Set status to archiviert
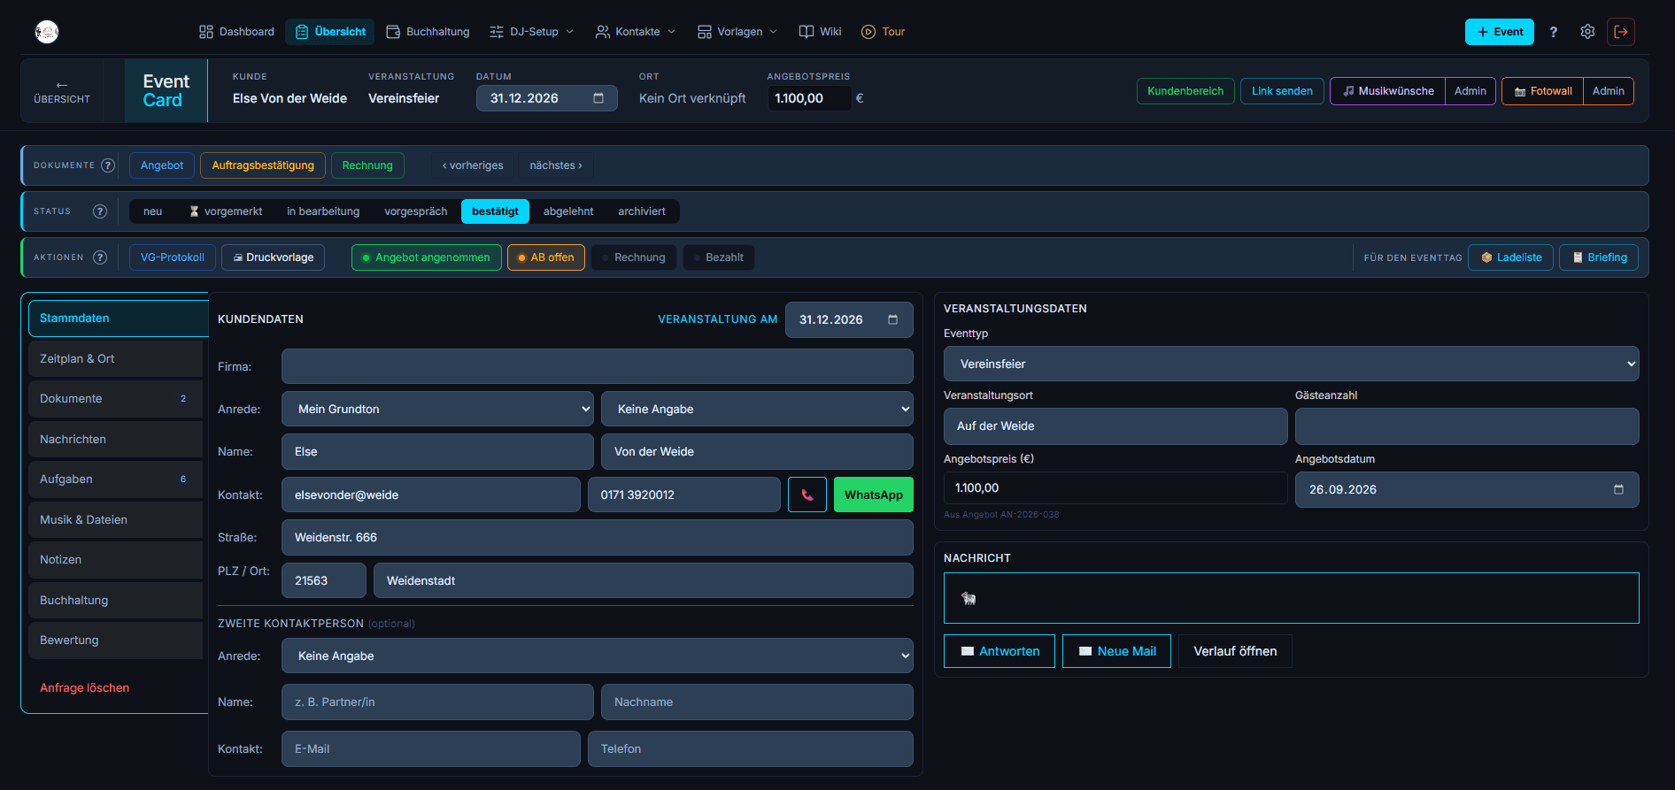 pyautogui.click(x=642, y=211)
